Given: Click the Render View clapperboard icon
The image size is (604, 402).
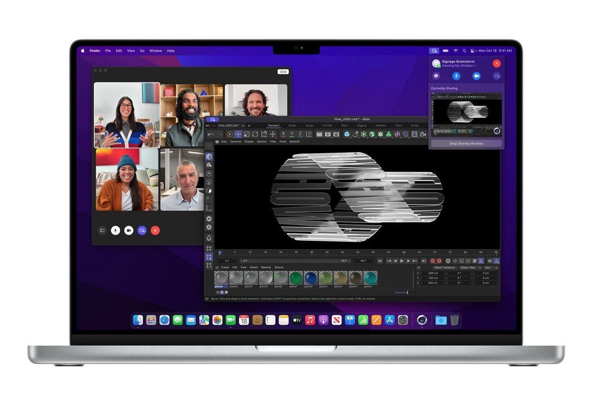Looking at the screenshot, I should tap(319, 134).
